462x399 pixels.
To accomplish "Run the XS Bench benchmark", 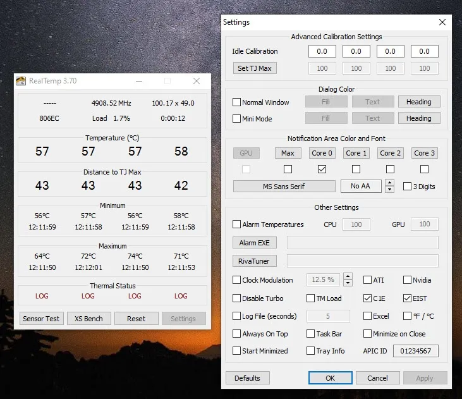I will 89,319.
